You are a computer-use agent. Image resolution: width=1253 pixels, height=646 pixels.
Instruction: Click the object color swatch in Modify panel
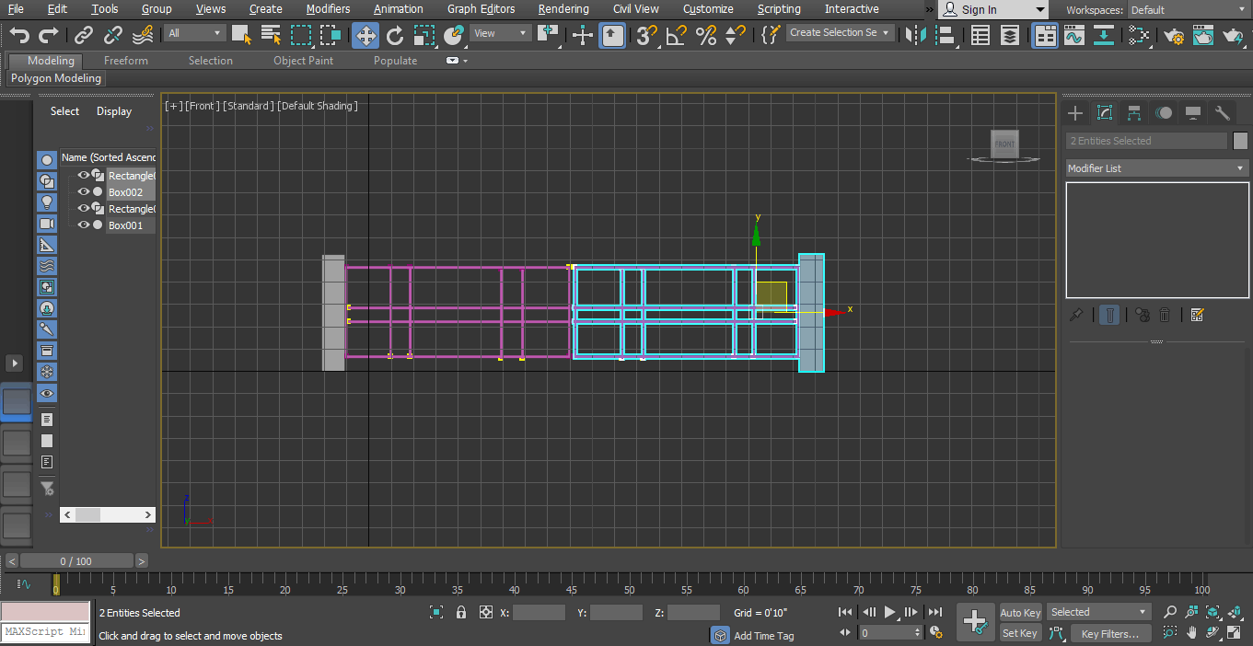[x=1240, y=140]
